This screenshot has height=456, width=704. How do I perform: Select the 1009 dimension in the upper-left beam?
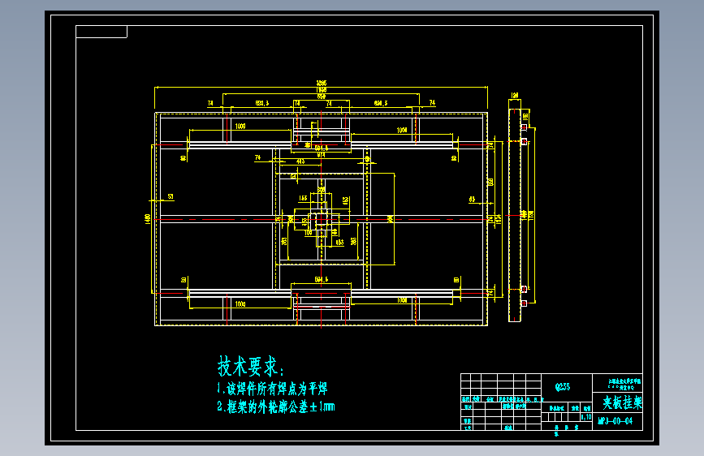[x=240, y=127]
